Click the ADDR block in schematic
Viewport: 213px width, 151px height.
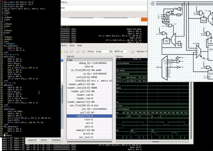point(204,21)
